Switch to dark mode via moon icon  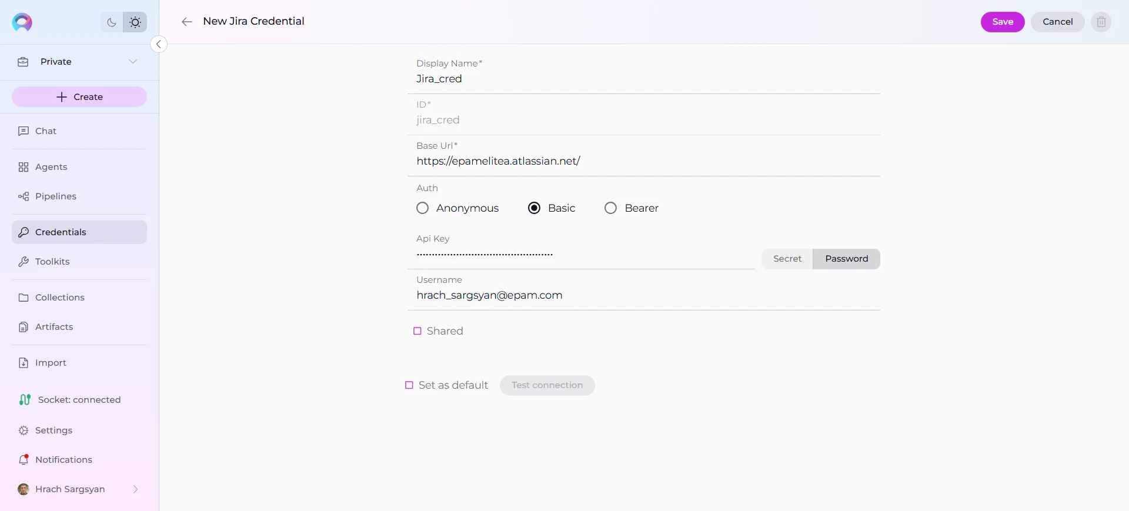tap(112, 22)
